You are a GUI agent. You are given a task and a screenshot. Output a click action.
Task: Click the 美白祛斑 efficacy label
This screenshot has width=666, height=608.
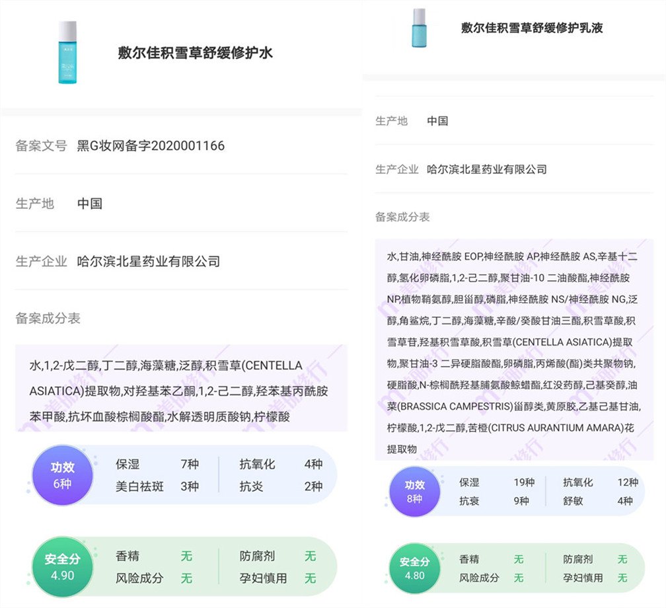click(139, 486)
